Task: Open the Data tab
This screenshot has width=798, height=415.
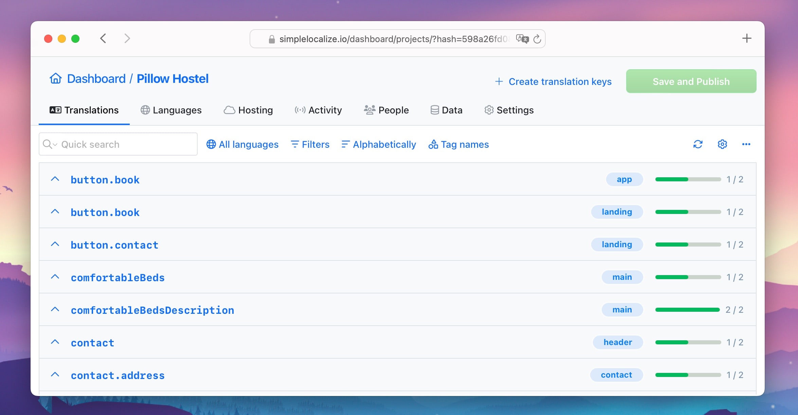Action: coord(447,110)
